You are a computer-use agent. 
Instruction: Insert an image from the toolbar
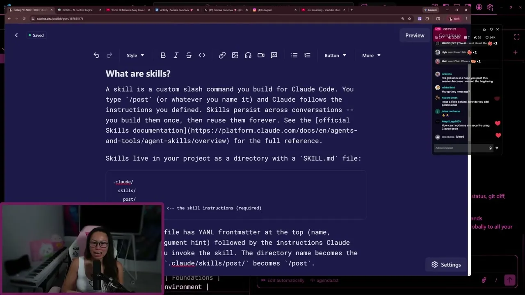235,55
